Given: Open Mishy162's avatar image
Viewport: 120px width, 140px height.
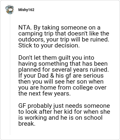Looking at the screenshot, I should (10, 10).
